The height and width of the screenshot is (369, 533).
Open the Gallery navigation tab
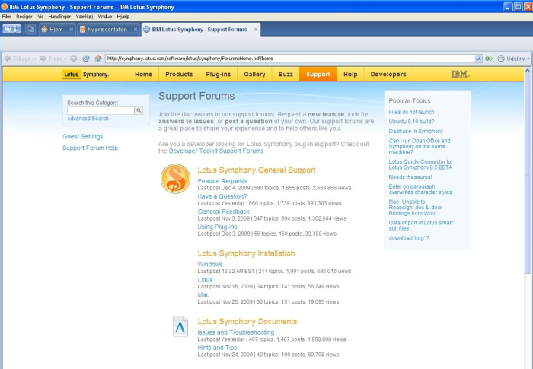(254, 74)
